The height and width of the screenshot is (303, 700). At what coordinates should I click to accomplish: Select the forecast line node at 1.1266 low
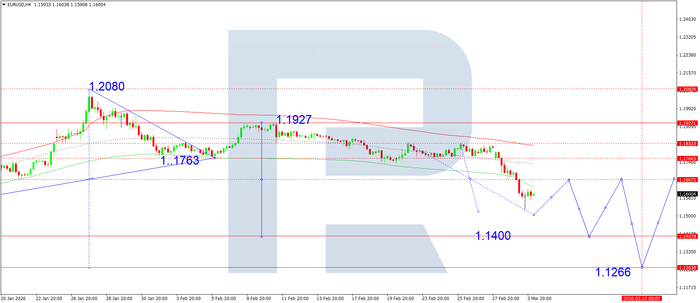click(x=642, y=267)
